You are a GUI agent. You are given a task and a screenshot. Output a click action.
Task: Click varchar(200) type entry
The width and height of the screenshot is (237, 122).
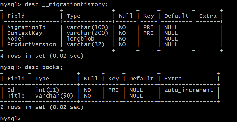coord(87,33)
